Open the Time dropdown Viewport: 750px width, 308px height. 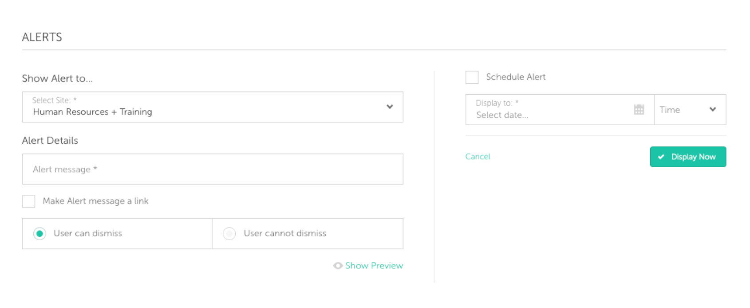tap(690, 109)
